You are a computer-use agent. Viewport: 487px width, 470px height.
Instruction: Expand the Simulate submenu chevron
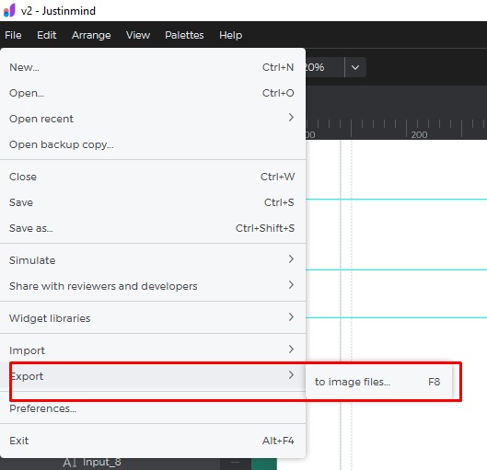coord(291,259)
